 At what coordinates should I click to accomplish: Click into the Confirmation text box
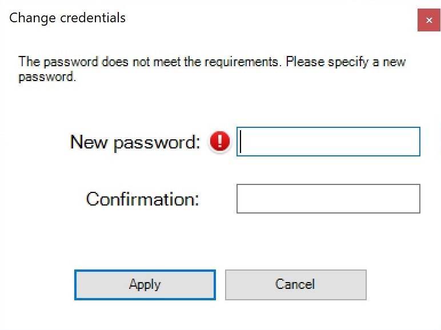pos(328,199)
